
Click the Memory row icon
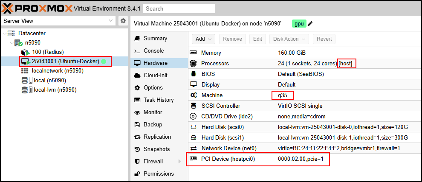click(193, 53)
